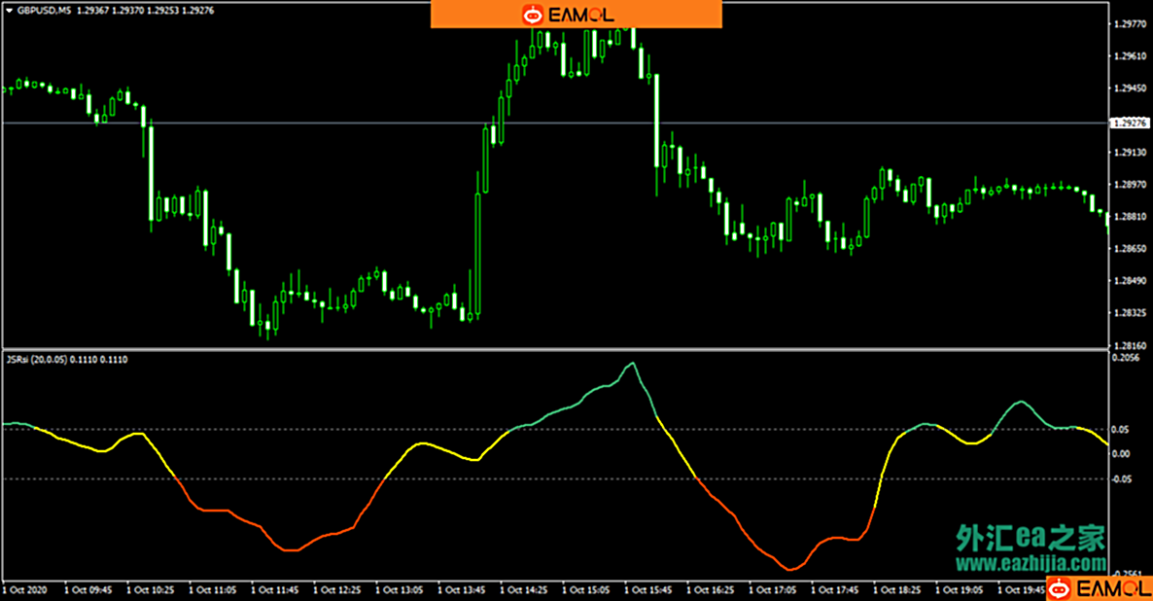Click the 1.28160 price axis label
The image size is (1153, 601).
click(1130, 345)
